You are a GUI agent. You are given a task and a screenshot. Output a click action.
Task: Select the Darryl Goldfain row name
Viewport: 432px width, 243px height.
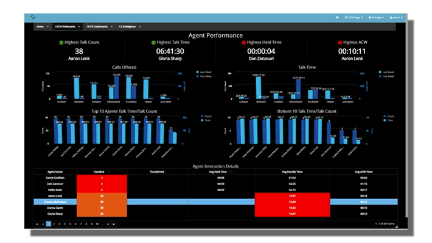click(55, 178)
